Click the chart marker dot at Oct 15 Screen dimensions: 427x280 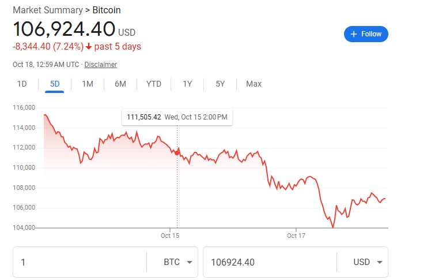(177, 152)
